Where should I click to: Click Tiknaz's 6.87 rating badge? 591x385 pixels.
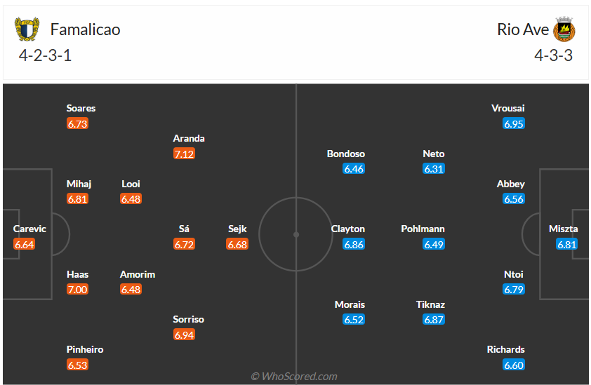[434, 320]
